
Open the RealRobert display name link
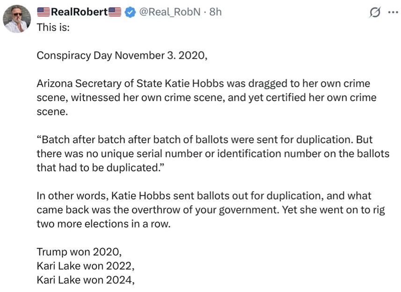[x=79, y=12]
